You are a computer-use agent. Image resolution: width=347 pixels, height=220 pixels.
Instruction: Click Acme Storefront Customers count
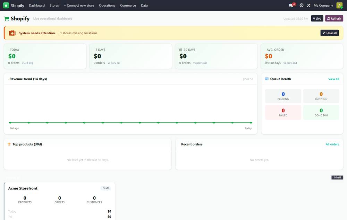[x=94, y=200]
